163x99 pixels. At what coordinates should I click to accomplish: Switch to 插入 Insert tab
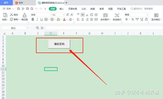tap(62, 9)
